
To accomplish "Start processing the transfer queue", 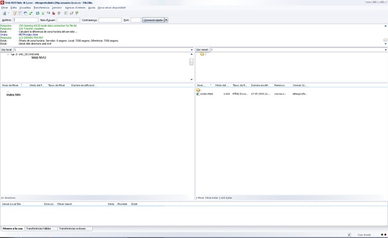I will pos(43,13).
